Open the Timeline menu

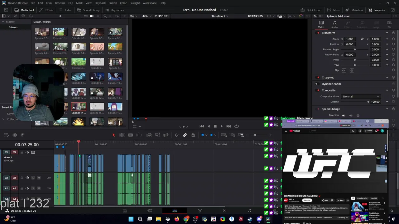(x=60, y=3)
